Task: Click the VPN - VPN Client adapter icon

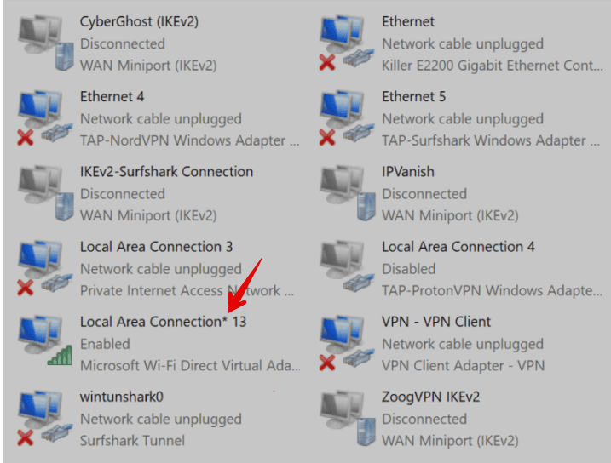Action: pos(343,343)
